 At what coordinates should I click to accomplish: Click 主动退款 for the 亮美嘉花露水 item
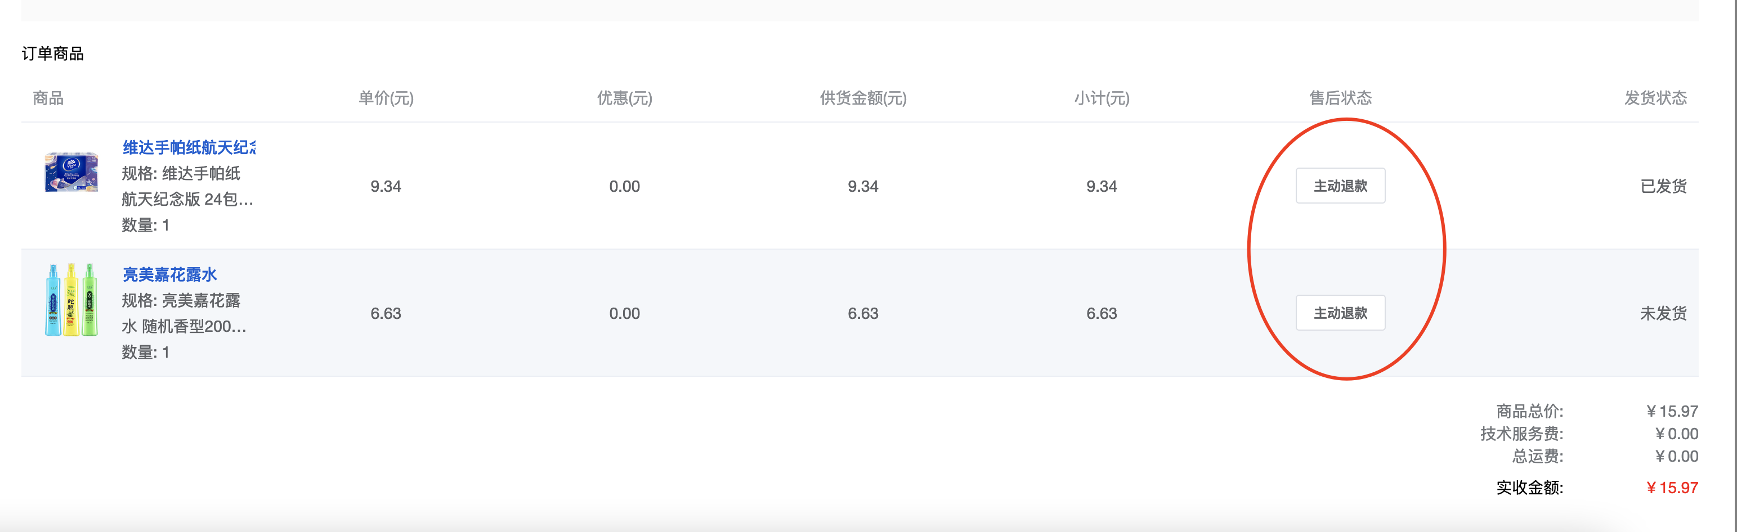(x=1340, y=313)
